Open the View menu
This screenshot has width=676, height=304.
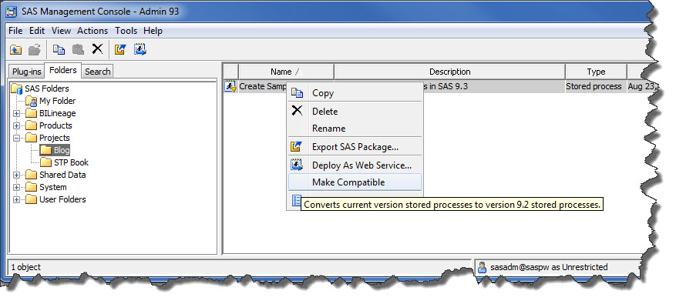point(61,31)
